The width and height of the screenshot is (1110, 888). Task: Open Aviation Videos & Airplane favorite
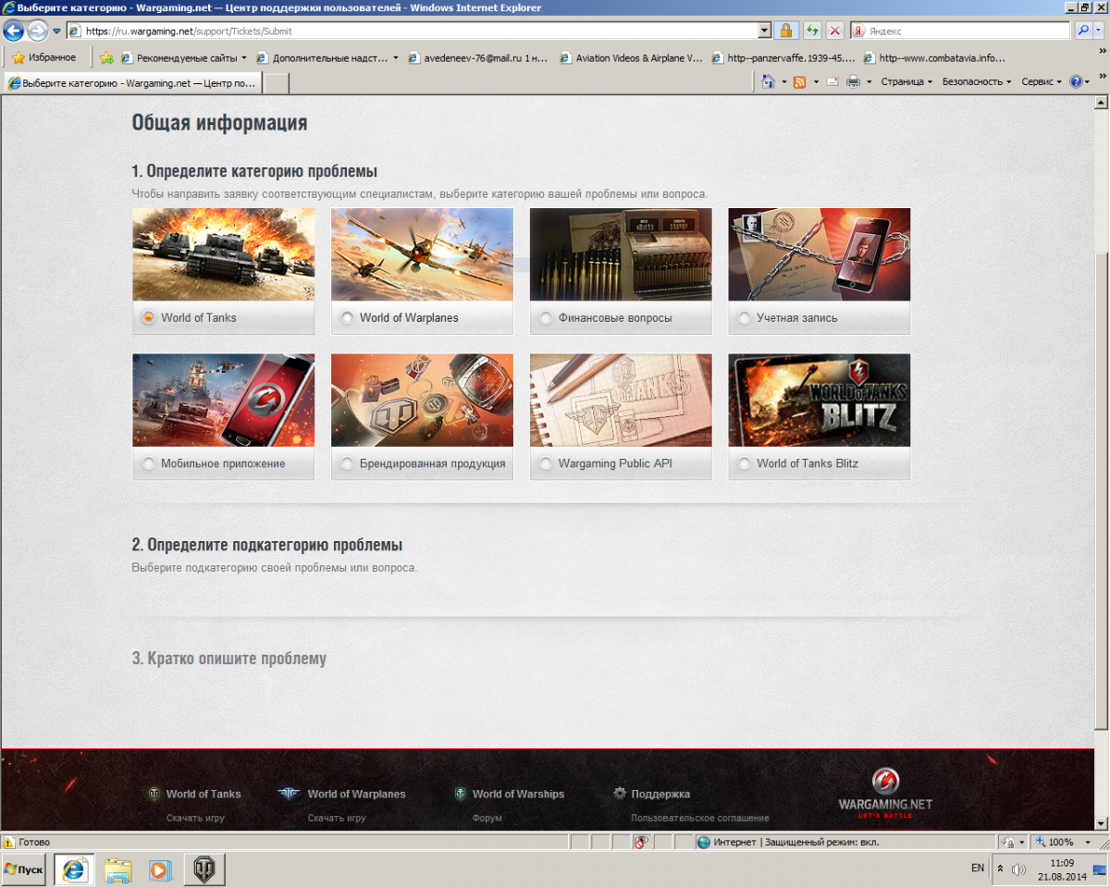631,57
